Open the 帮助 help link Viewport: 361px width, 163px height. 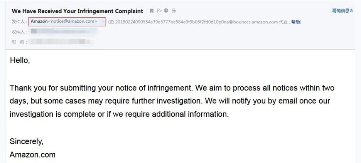point(295,22)
